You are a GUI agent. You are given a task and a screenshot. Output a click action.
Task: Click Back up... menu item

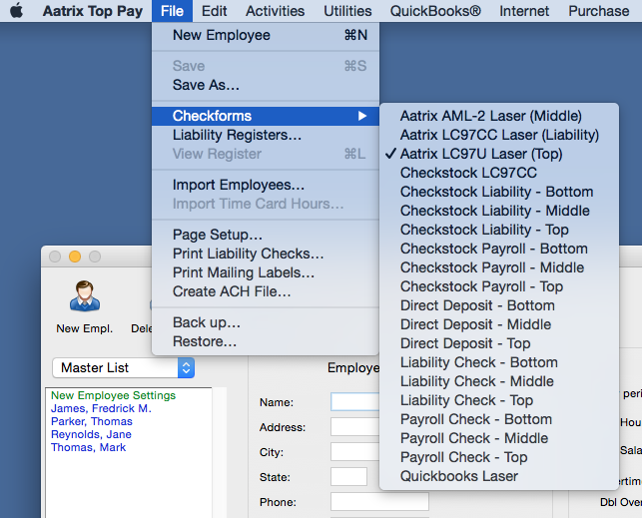266,322
